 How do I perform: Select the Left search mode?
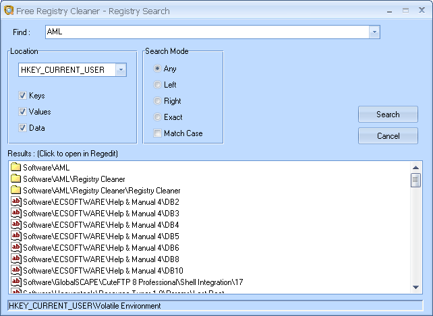[x=157, y=84]
